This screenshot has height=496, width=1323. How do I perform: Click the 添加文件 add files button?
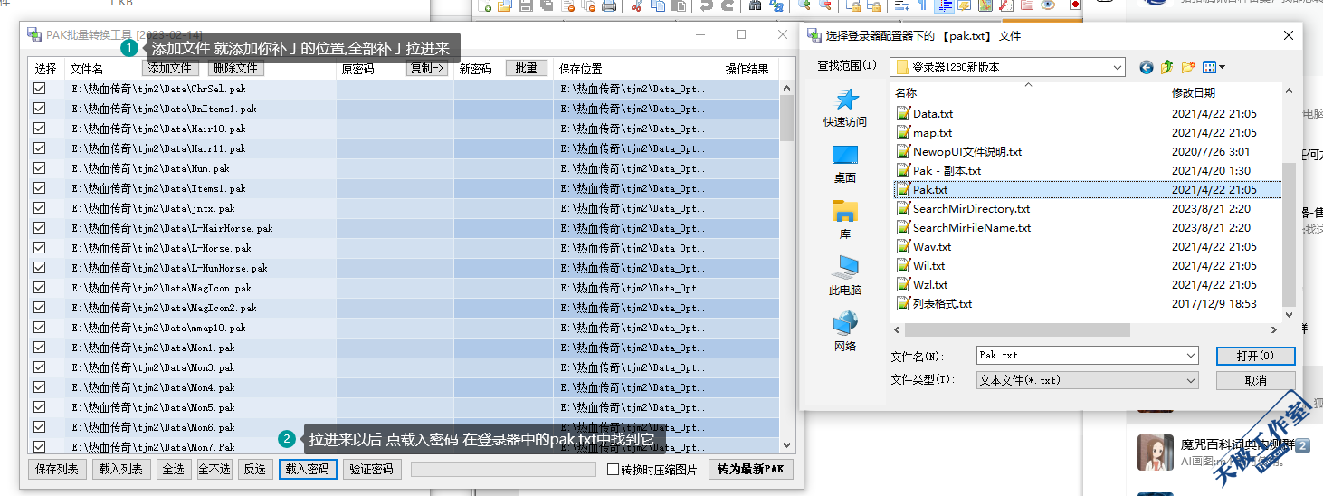[x=170, y=68]
